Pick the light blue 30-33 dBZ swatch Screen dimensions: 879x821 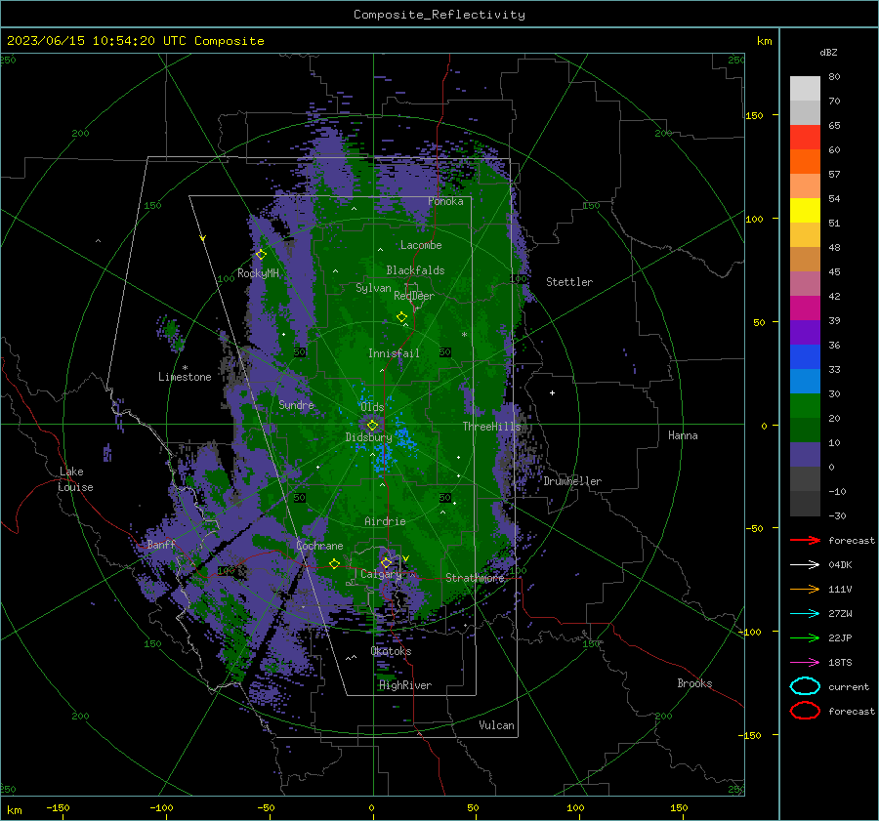tap(805, 381)
